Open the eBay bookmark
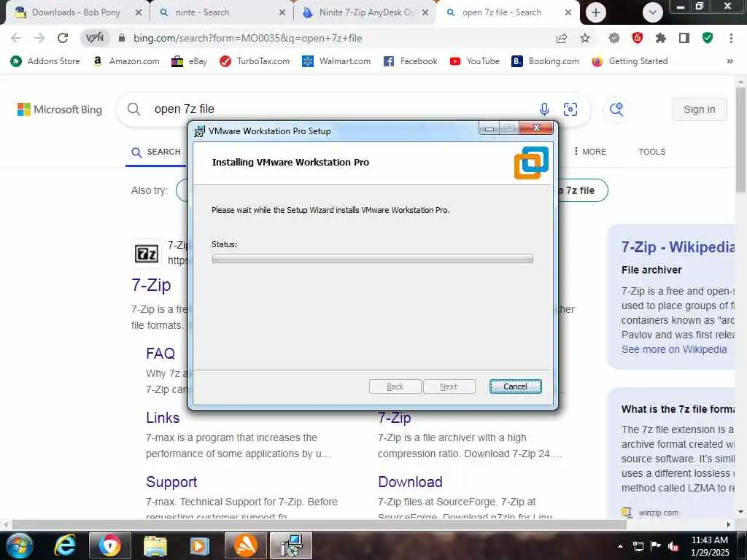The image size is (747, 560). point(190,61)
